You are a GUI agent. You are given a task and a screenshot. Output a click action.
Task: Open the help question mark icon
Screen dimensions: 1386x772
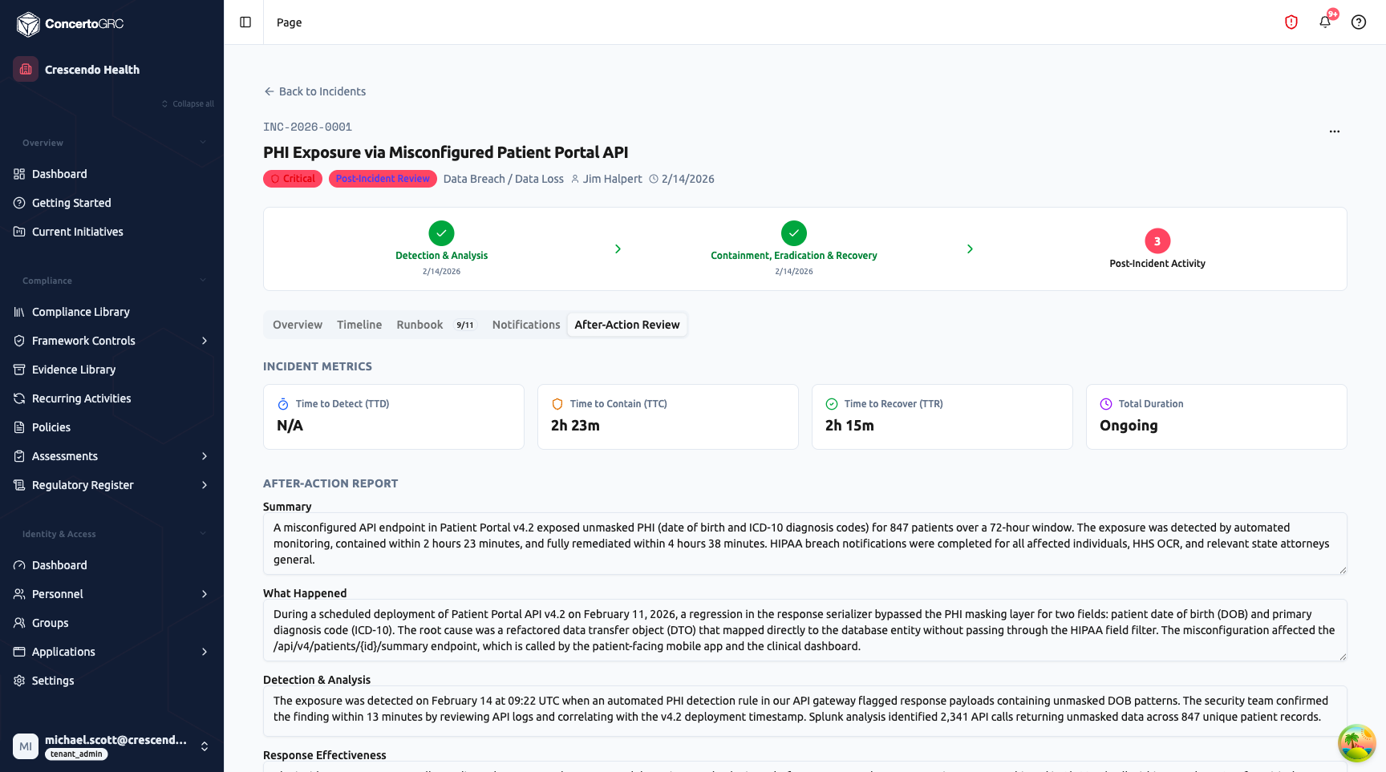pyautogui.click(x=1359, y=22)
